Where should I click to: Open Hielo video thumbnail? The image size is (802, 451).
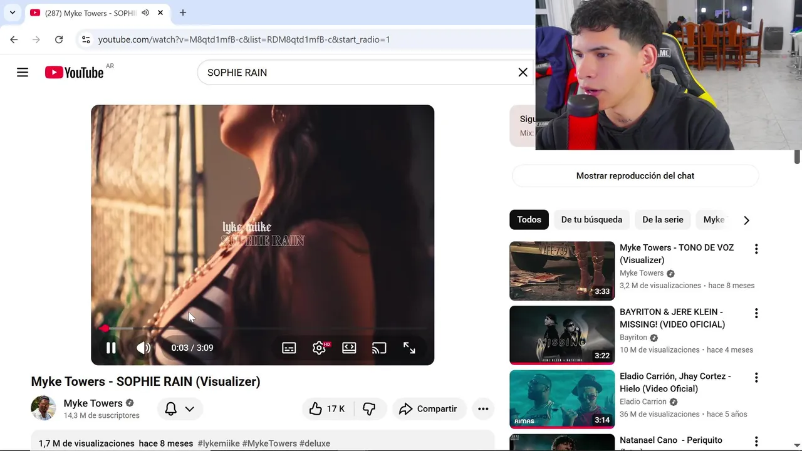point(562,400)
